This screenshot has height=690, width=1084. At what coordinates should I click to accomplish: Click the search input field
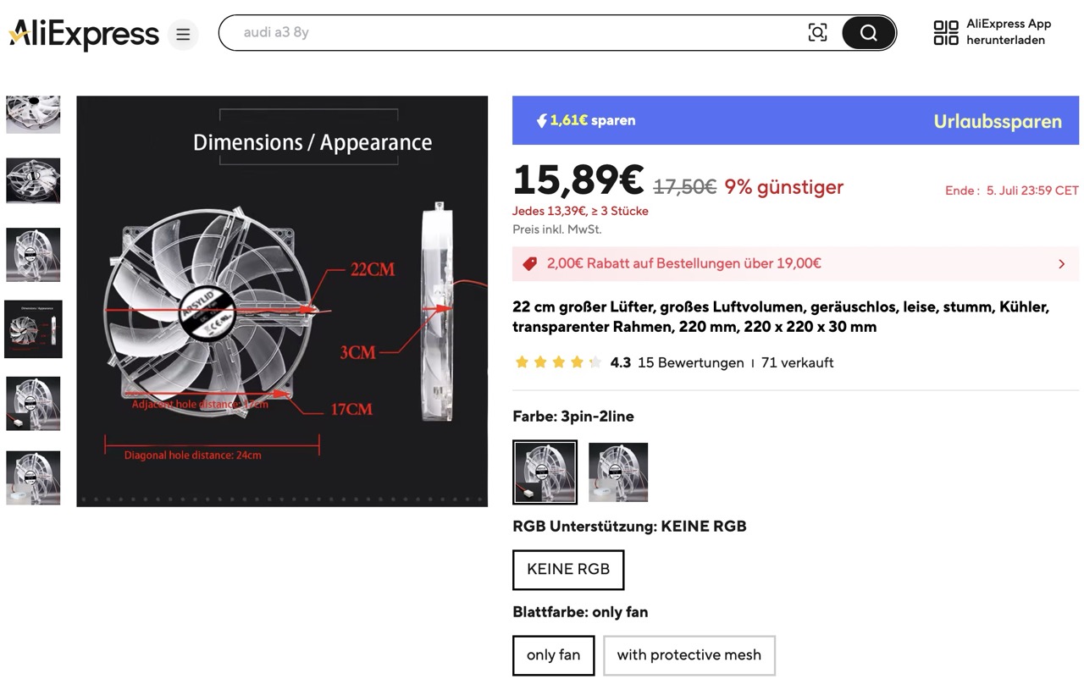508,33
